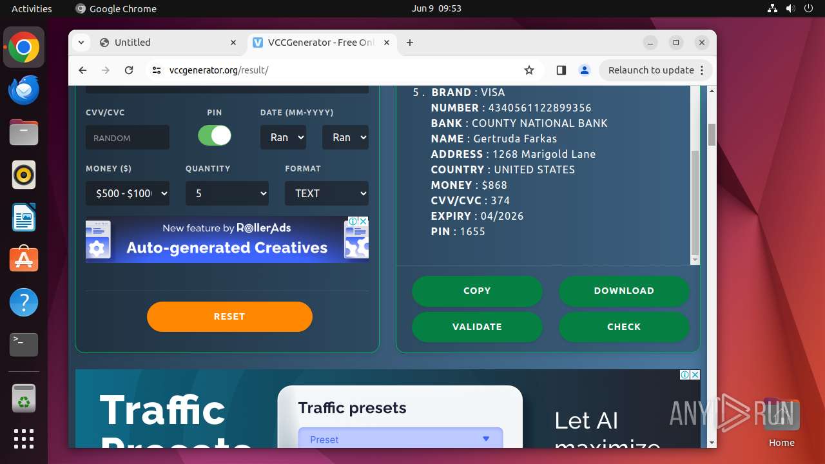Click the Validate button
Viewport: 825px width, 464px height.
[477, 327]
